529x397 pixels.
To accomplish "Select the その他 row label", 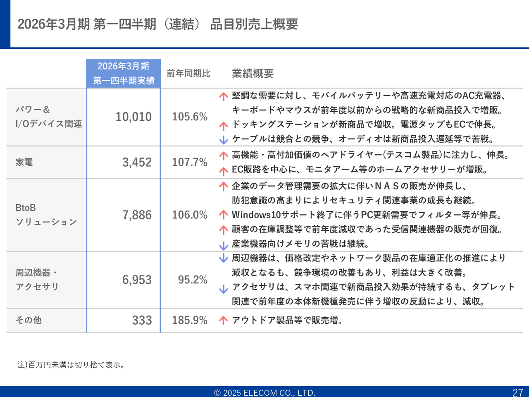I will (29, 320).
